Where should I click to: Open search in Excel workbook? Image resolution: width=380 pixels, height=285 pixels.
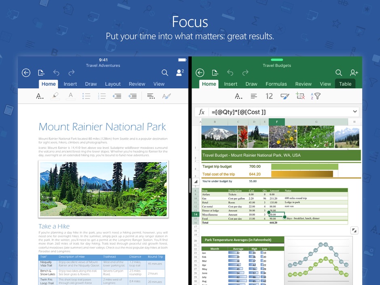click(x=339, y=73)
